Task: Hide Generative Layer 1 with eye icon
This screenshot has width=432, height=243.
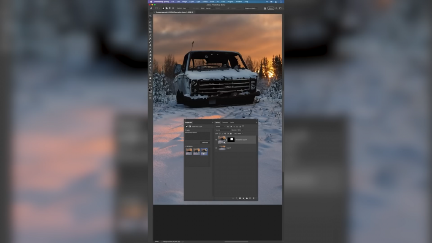Action: (x=216, y=140)
